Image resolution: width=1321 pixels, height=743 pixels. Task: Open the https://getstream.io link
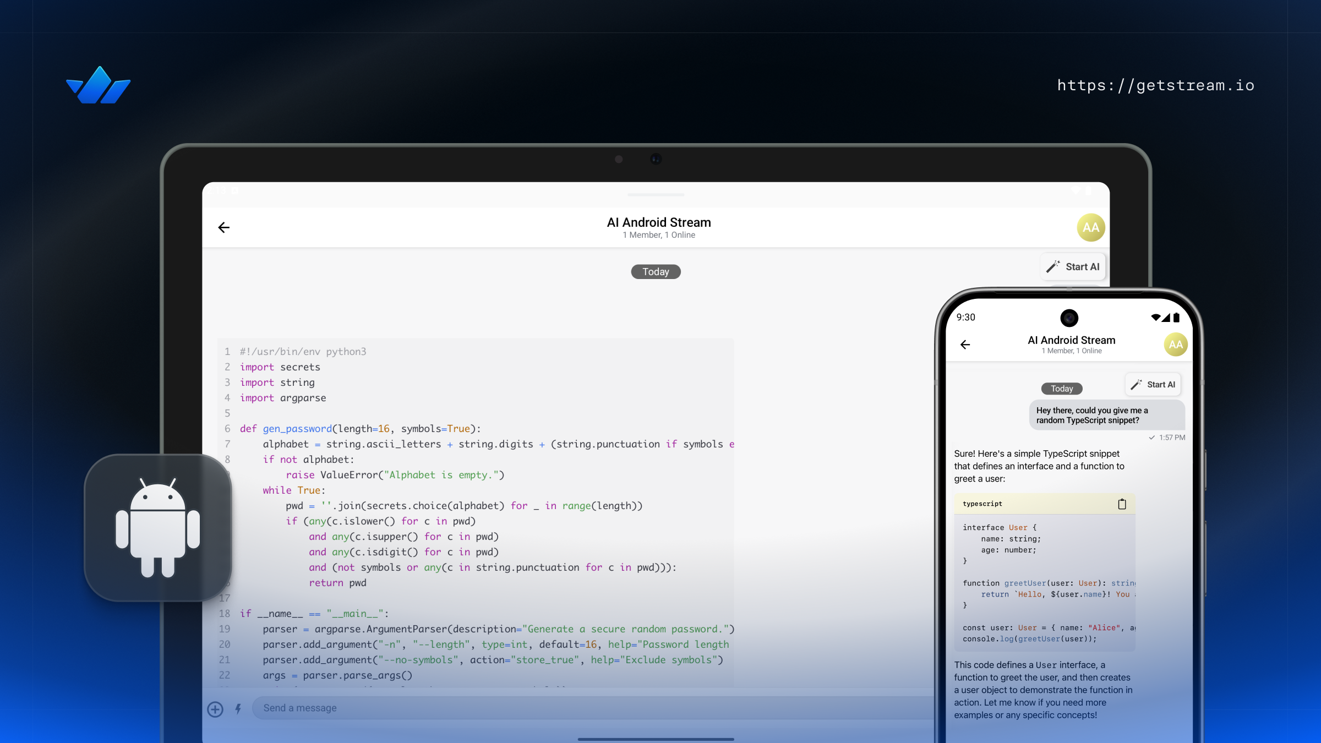(1155, 85)
